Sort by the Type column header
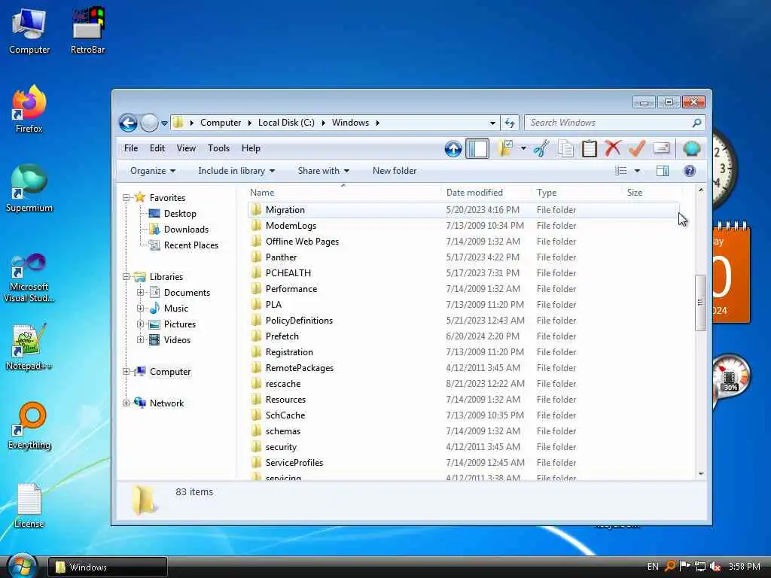 pos(576,193)
